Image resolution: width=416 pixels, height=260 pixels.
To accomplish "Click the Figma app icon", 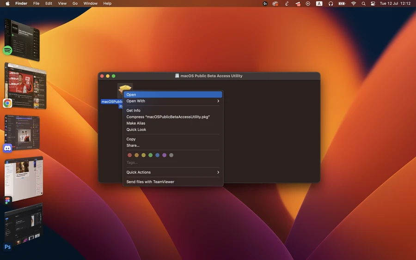I will [7, 200].
